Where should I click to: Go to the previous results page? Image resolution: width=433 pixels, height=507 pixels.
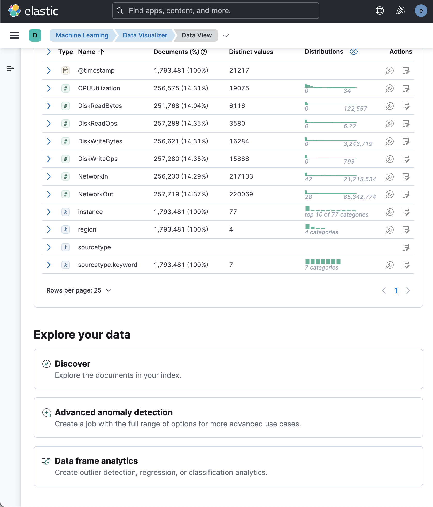point(384,290)
